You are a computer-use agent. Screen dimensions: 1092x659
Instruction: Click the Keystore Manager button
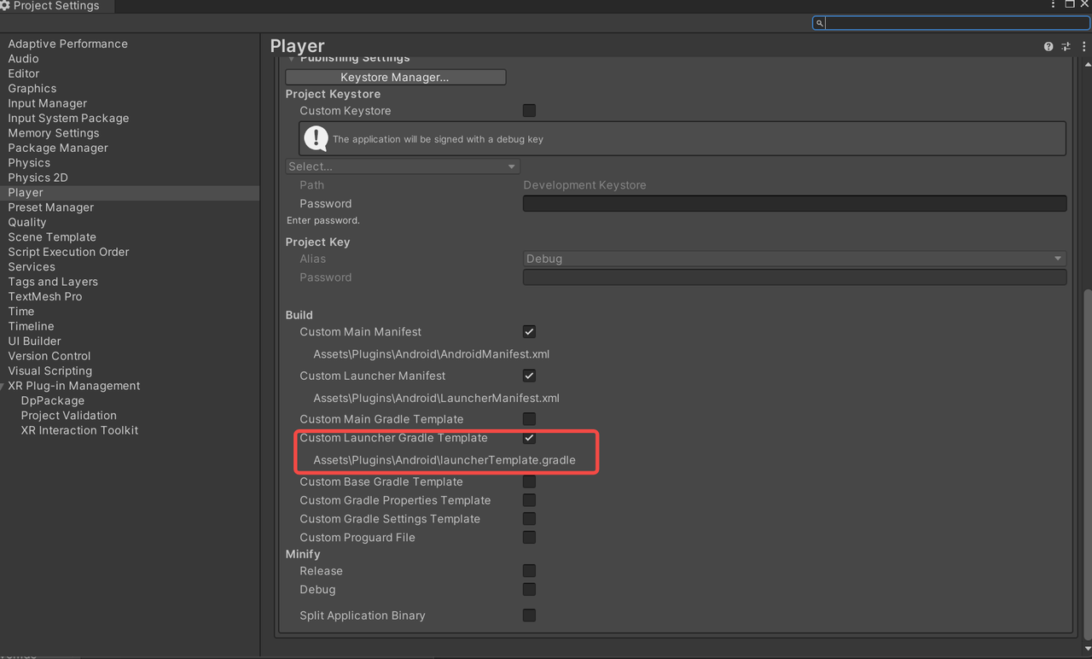(x=395, y=76)
